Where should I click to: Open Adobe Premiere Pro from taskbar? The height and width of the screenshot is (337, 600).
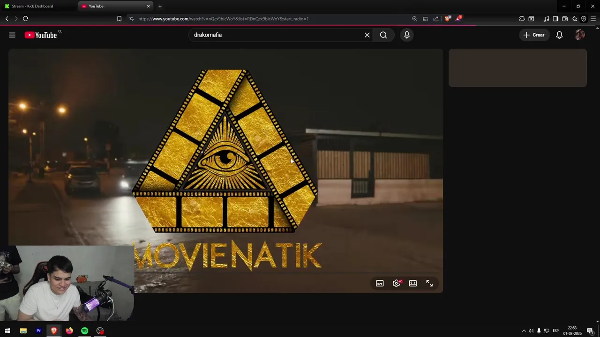[x=38, y=331]
